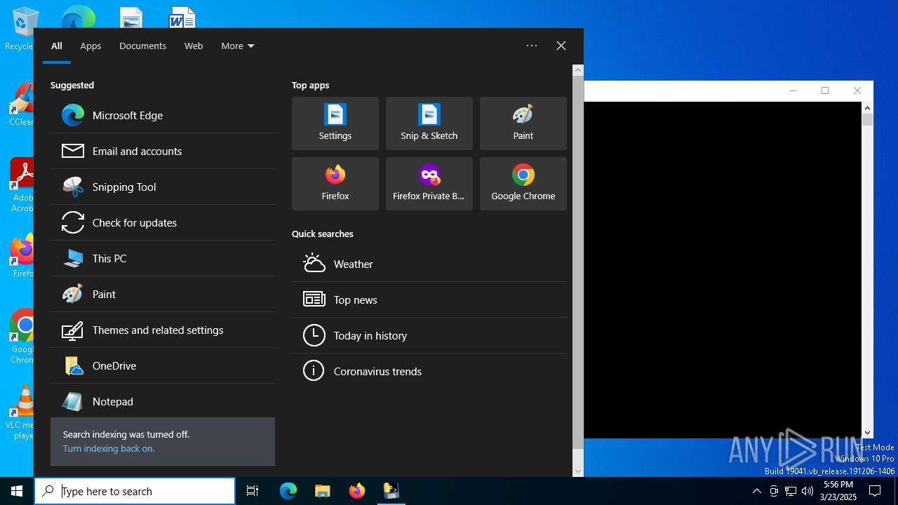Launch Notepad from Suggested list
898x505 pixels.
click(163, 401)
